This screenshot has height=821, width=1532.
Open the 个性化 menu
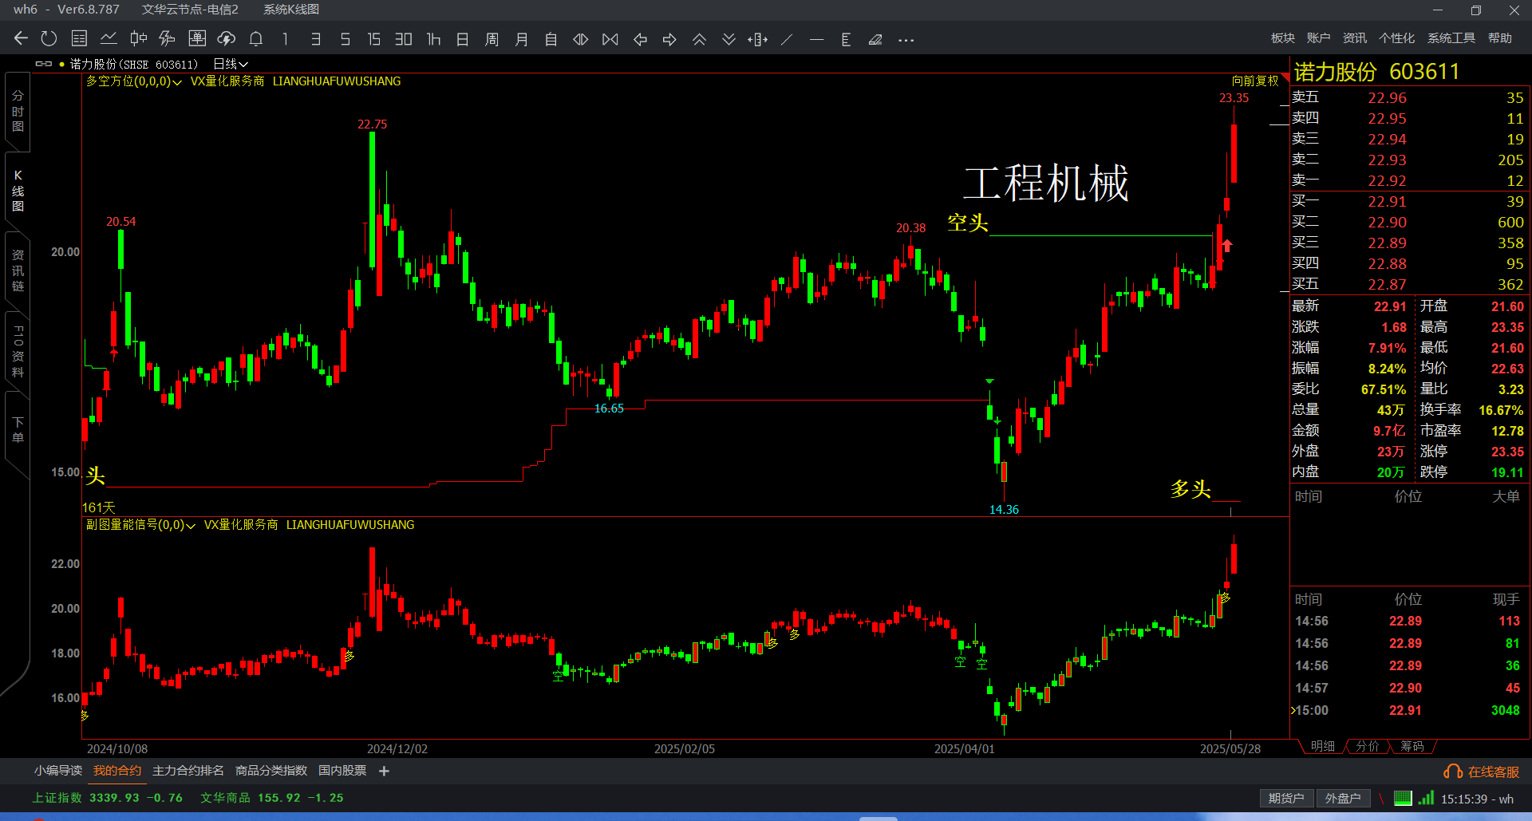pos(1396,37)
